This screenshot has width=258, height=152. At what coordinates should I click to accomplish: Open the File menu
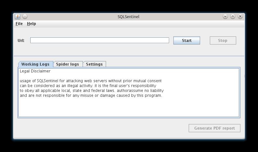19,24
